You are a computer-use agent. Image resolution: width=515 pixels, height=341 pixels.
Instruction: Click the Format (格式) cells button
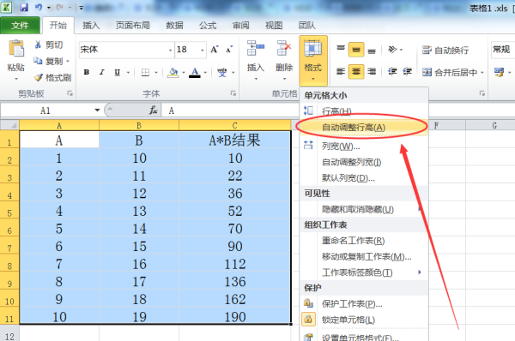point(313,61)
